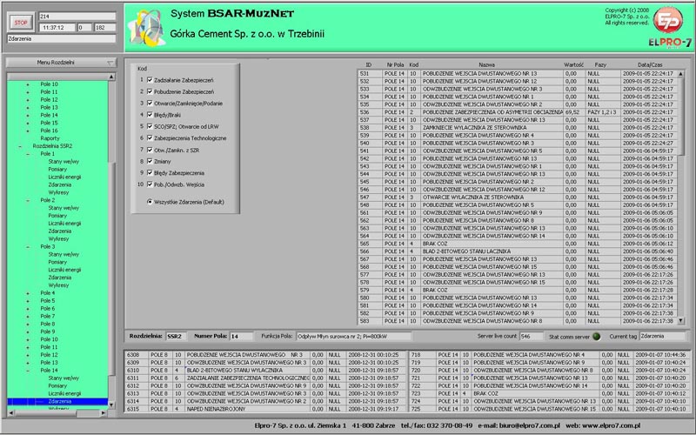Toggle the Pobudzenie Zabezpieczeń checkbox
The image size is (696, 435).
[x=150, y=91]
